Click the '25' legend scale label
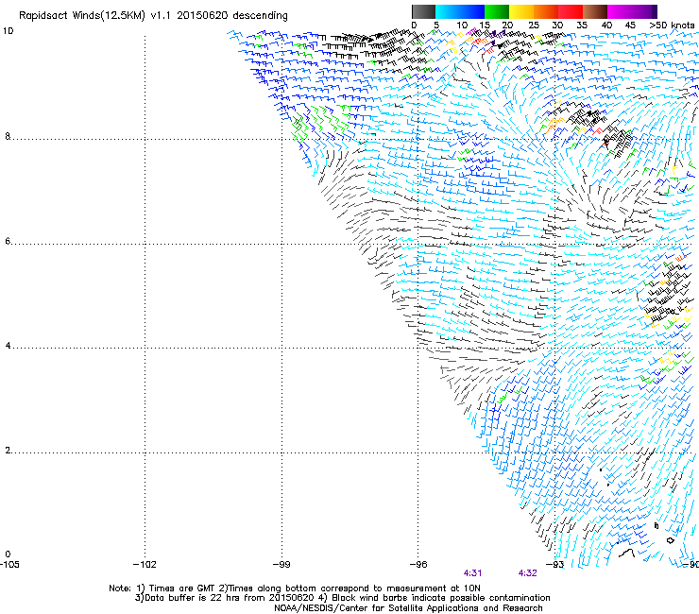 pos(533,25)
